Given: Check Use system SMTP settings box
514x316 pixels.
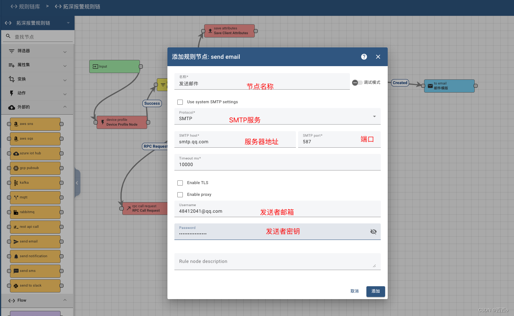Looking at the screenshot, I should [180, 102].
